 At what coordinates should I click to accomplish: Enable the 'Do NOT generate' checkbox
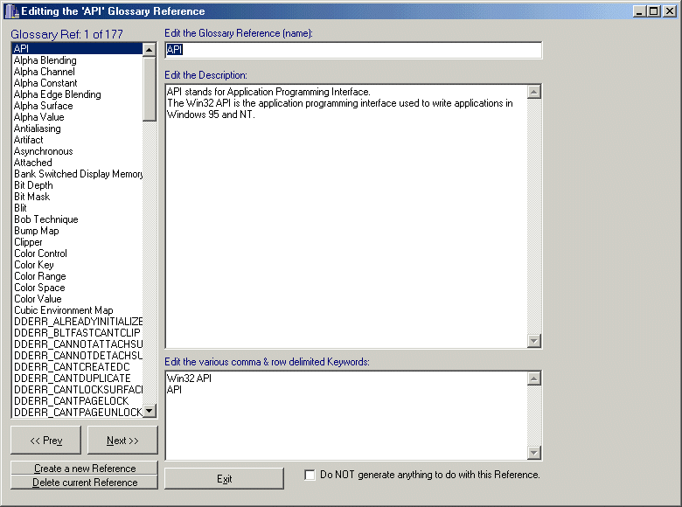pos(310,475)
